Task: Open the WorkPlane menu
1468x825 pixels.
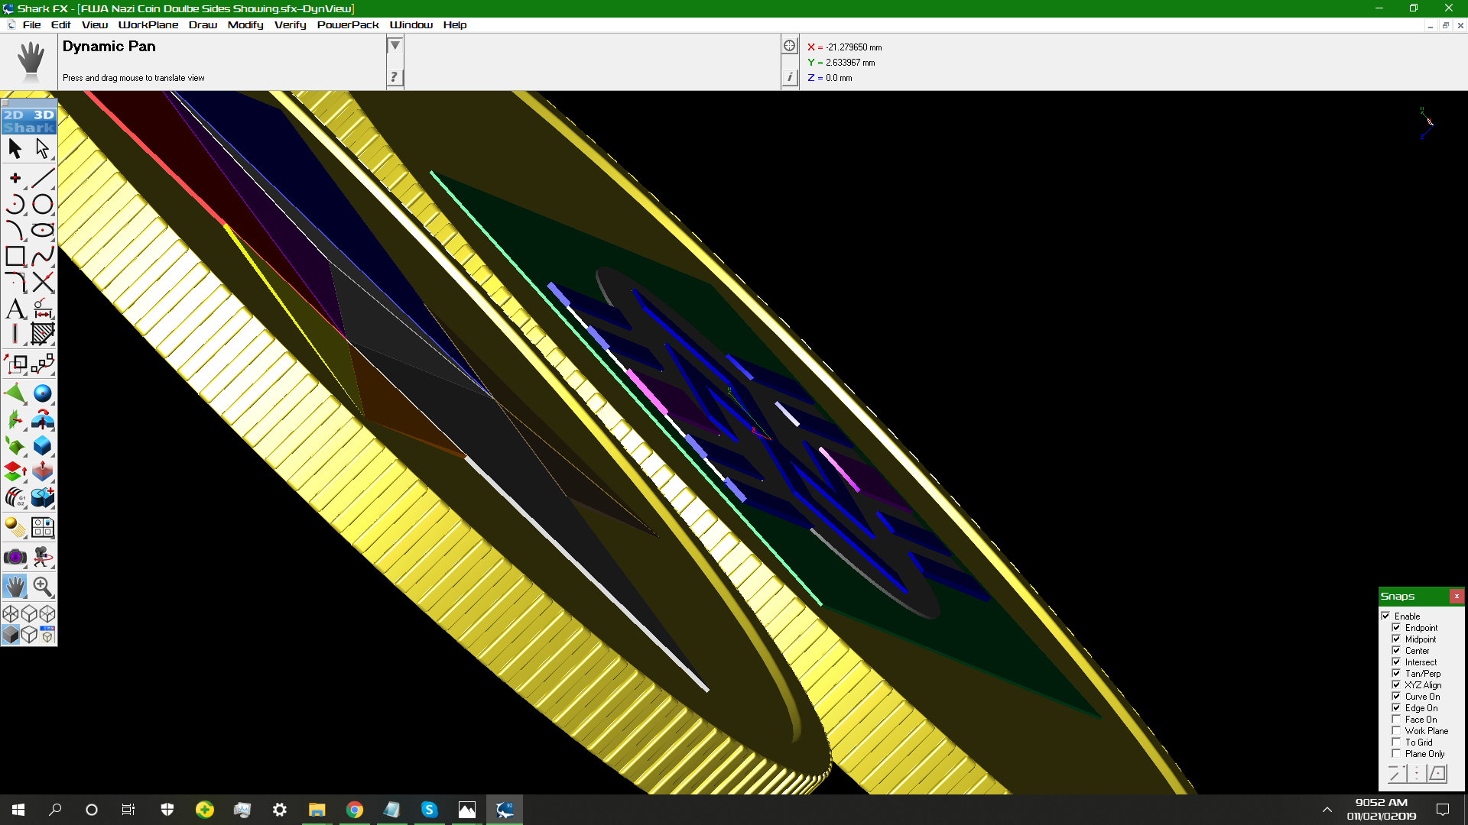Action: [x=148, y=24]
